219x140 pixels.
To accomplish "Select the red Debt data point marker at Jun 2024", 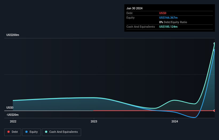I will click(x=214, y=111).
